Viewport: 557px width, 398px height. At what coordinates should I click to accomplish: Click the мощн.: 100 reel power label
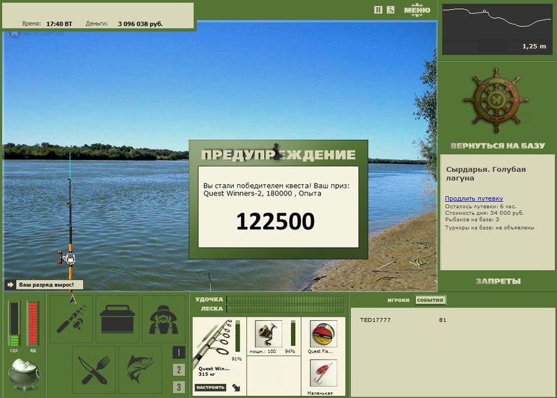262,351
